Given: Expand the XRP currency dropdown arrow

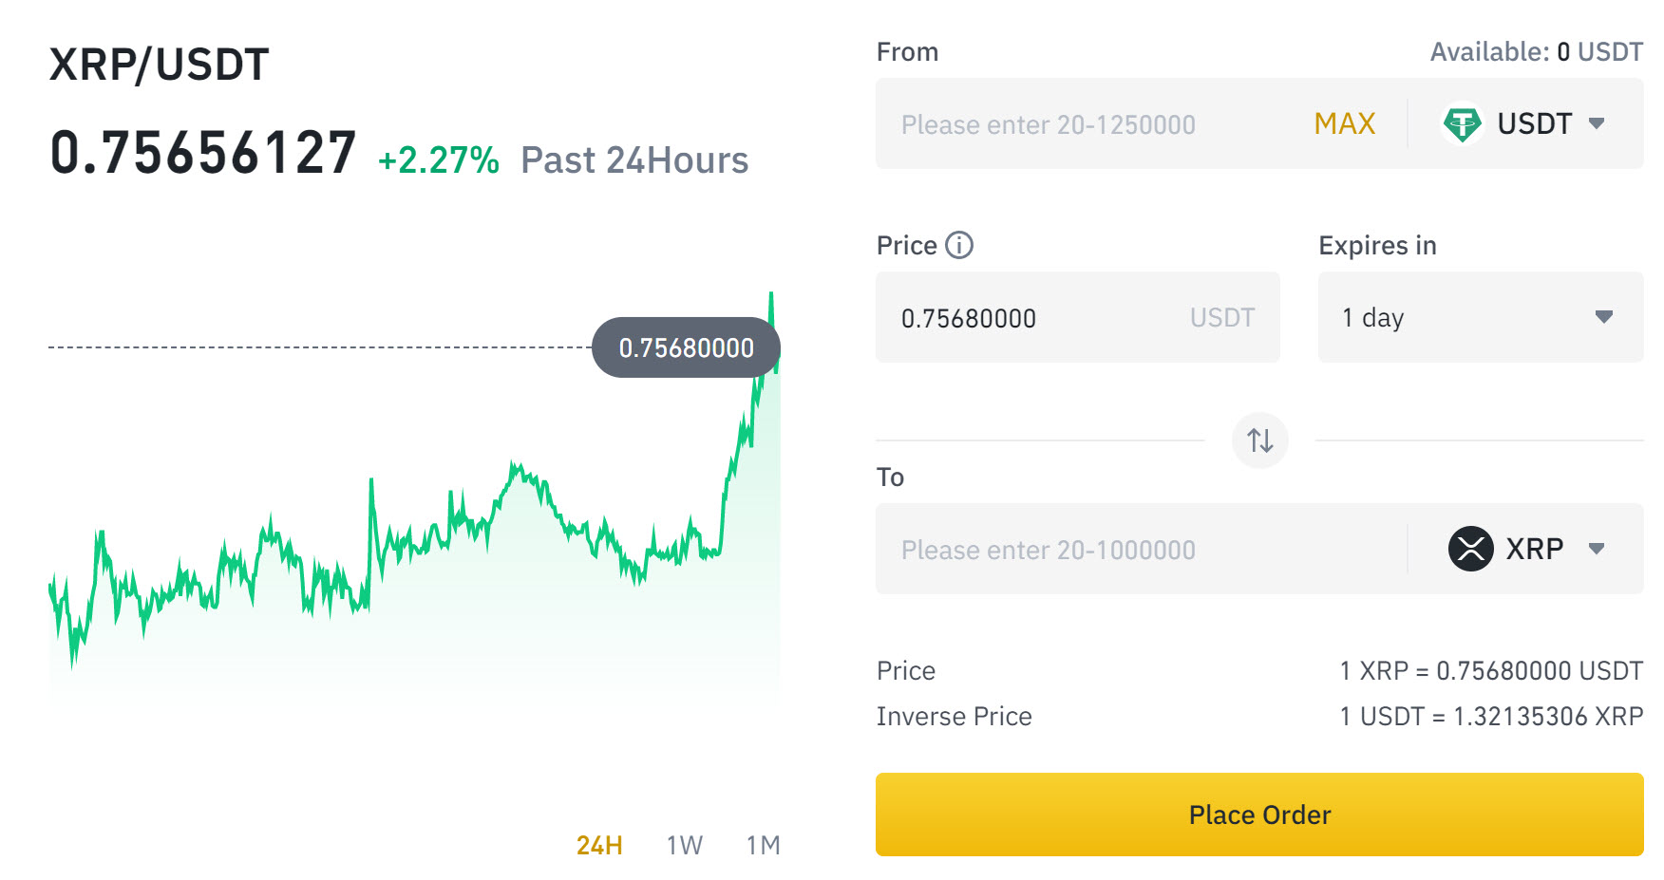Looking at the screenshot, I should 1597,549.
